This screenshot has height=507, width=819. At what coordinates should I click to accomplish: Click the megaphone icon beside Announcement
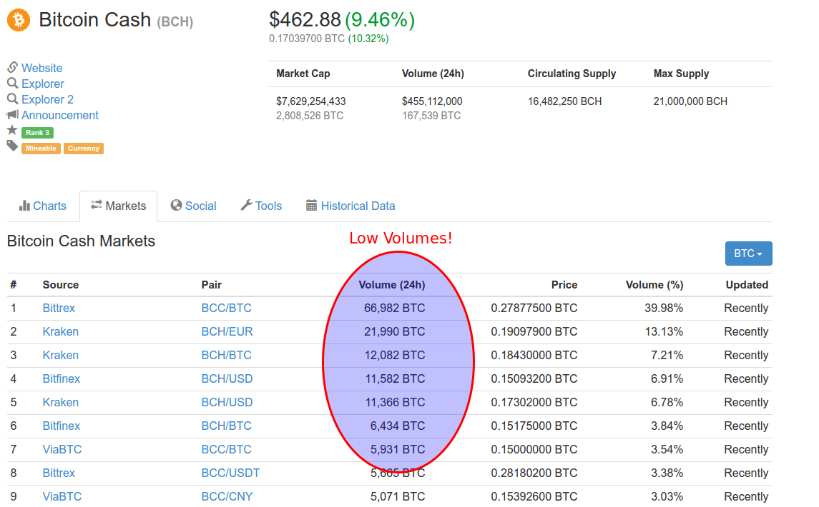13,114
